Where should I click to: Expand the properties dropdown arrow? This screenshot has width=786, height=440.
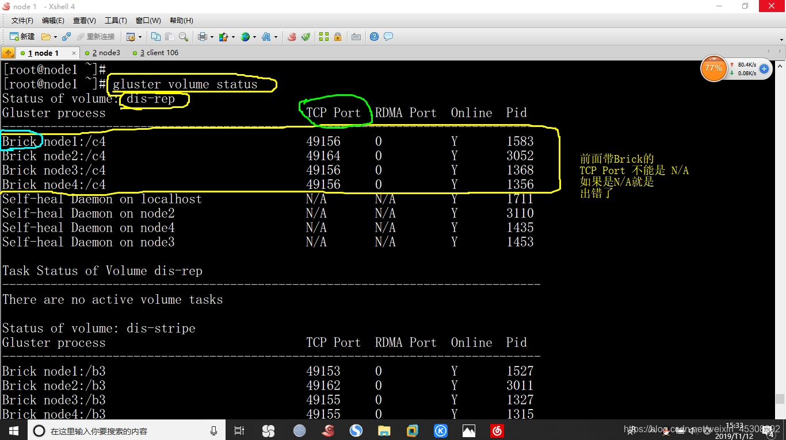pyautogui.click(x=140, y=37)
